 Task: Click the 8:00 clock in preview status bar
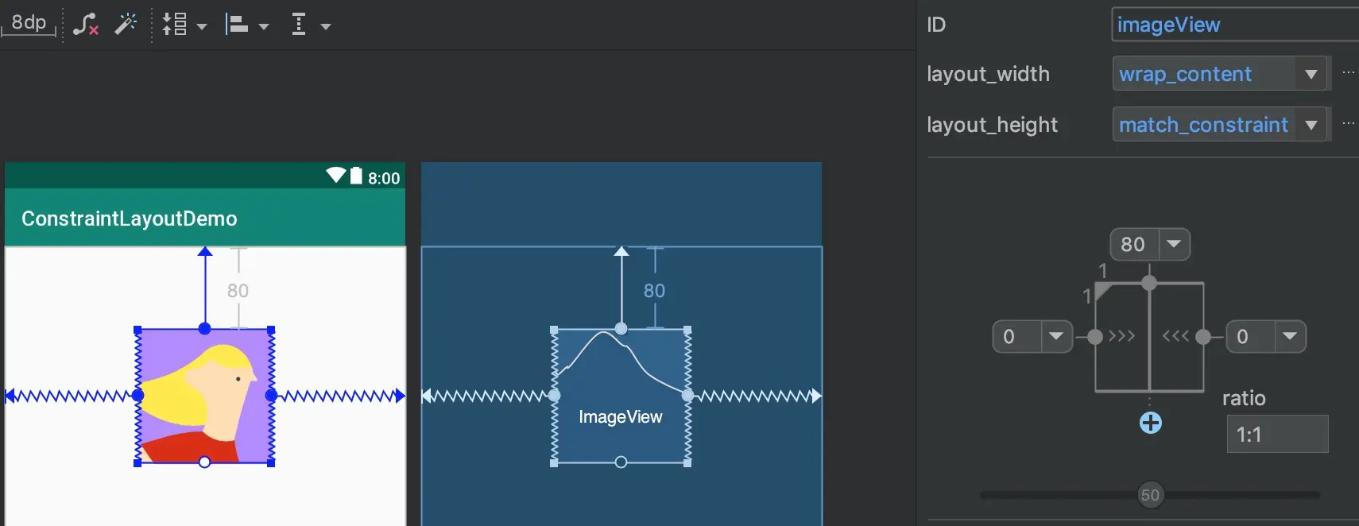pos(384,178)
